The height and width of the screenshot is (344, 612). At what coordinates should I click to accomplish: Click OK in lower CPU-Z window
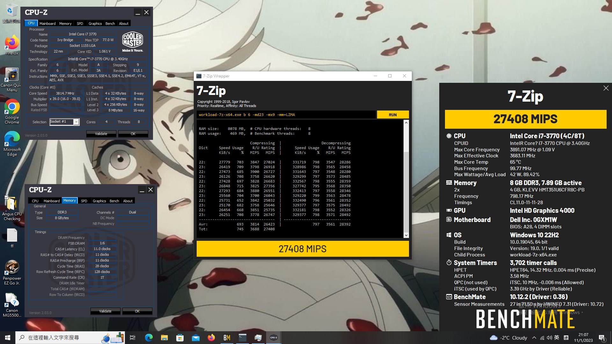(x=137, y=311)
